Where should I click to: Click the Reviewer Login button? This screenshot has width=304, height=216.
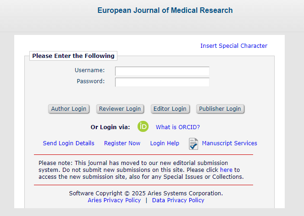pos(120,109)
